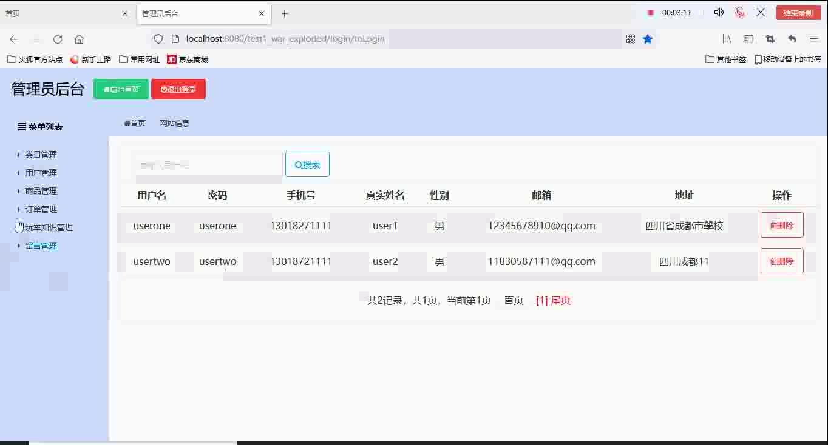Open 火狐官方站点 bookmark
The image size is (828, 445).
coord(35,59)
